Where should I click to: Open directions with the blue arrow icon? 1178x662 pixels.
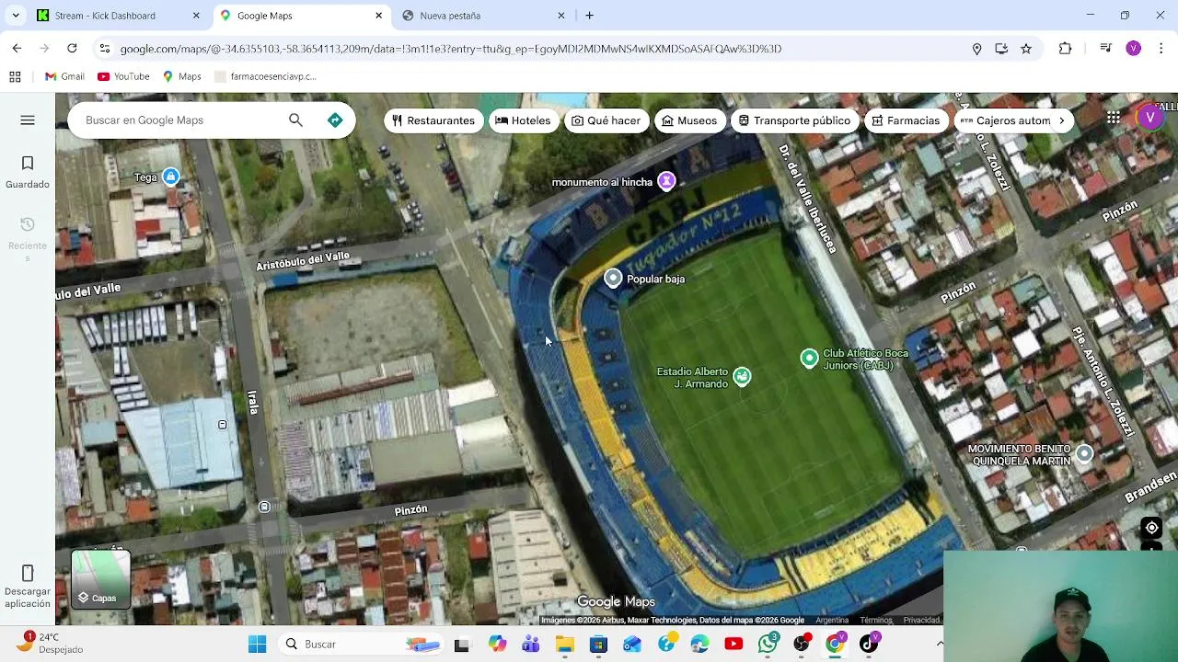[335, 120]
